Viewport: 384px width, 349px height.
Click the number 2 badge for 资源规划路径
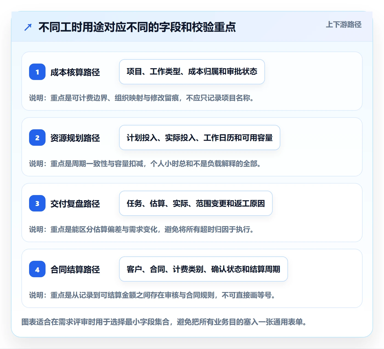click(37, 138)
